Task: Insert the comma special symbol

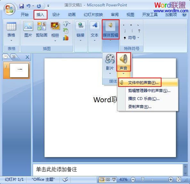Action: click(x=124, y=25)
